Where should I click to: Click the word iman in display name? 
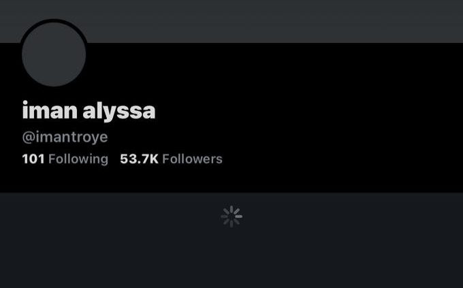point(50,110)
